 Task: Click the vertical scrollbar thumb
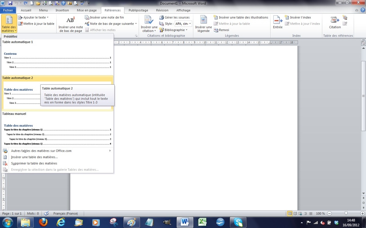pyautogui.click(x=363, y=96)
